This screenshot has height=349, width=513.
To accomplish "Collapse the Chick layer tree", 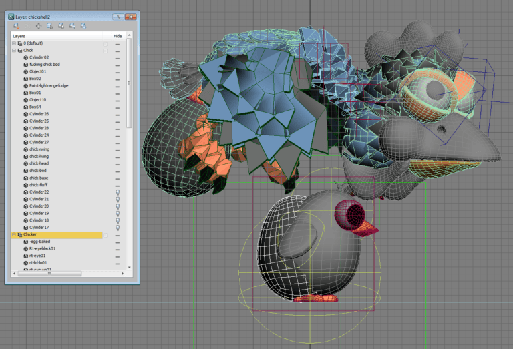I will (14, 50).
